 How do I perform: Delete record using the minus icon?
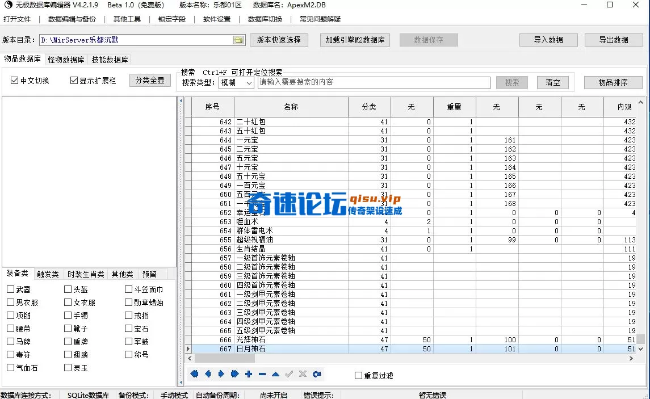coord(262,374)
